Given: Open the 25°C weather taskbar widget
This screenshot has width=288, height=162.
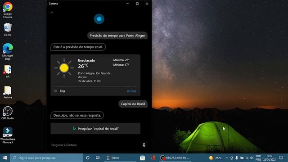Looking at the screenshot, I should coord(216,158).
